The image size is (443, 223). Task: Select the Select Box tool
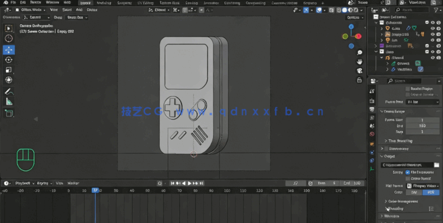(x=9, y=28)
